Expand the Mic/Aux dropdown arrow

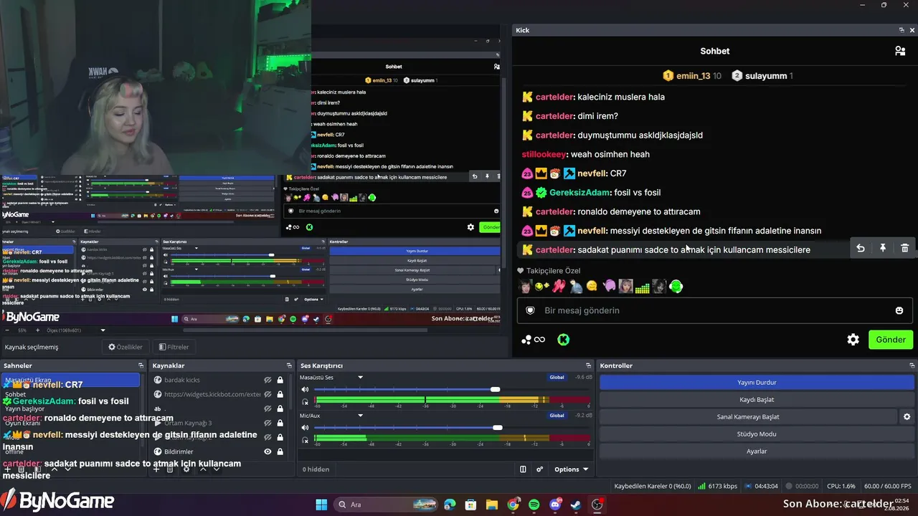361,415
